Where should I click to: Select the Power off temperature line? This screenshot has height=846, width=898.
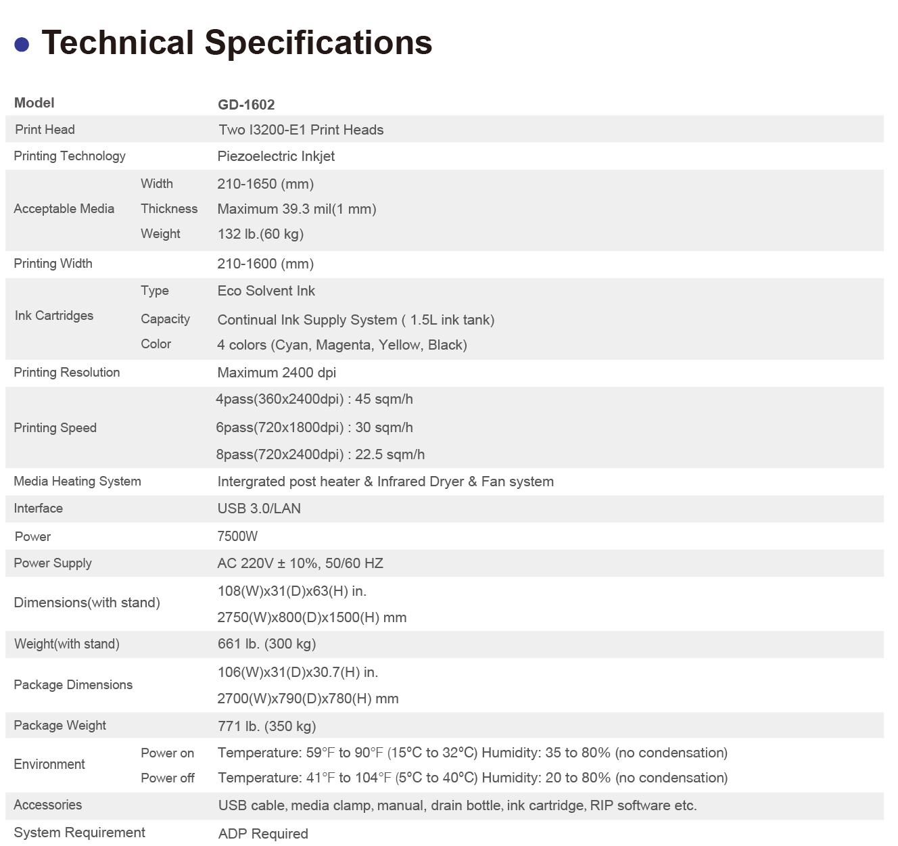472,778
